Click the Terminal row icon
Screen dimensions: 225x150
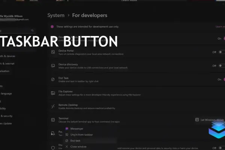(53, 120)
